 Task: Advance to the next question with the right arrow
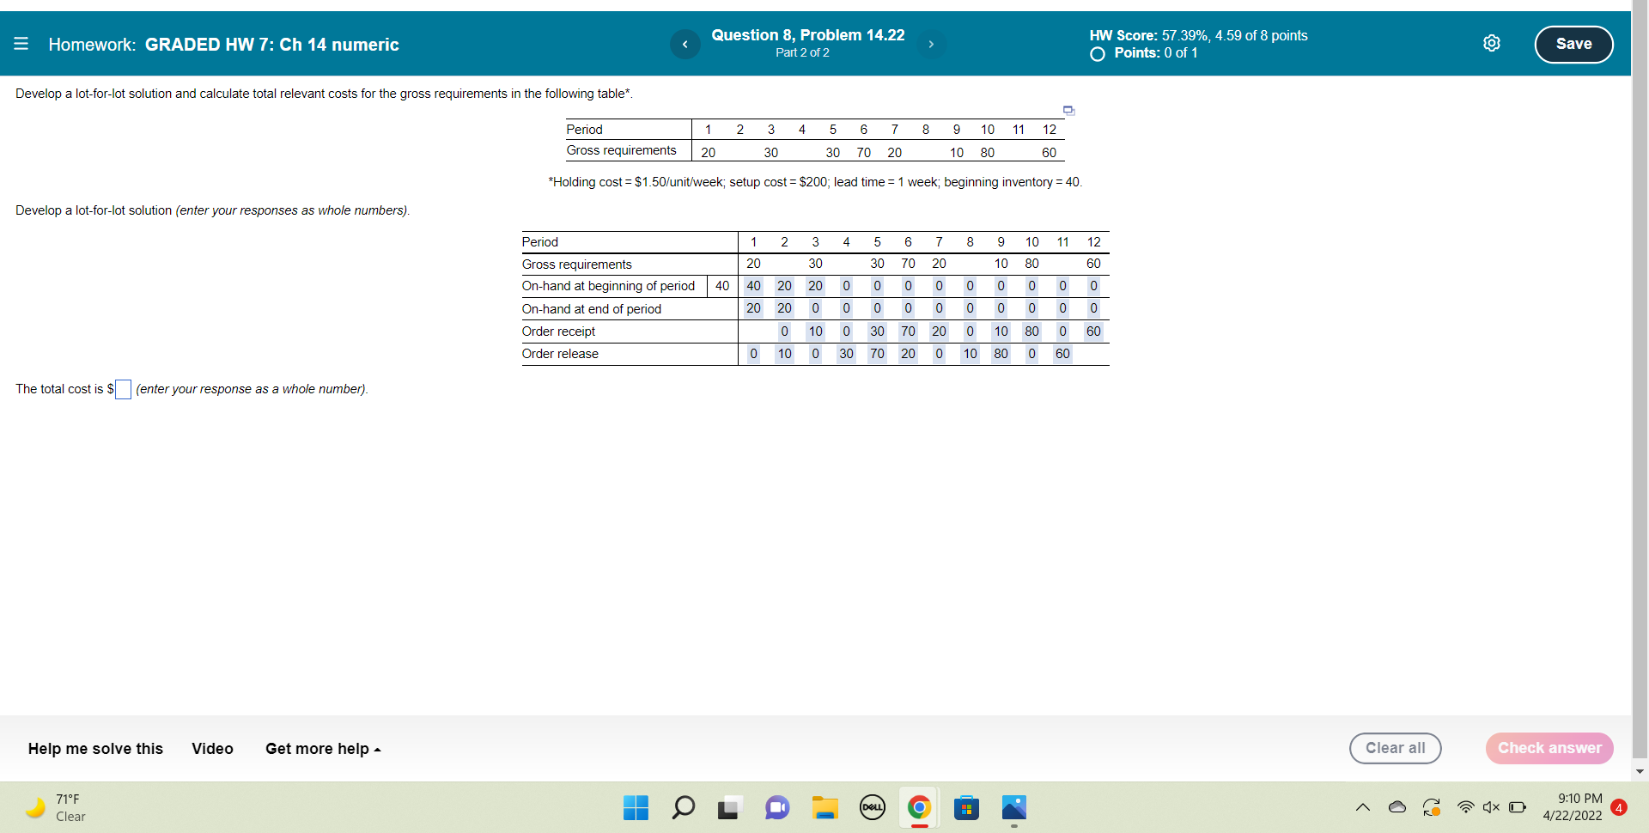(931, 44)
